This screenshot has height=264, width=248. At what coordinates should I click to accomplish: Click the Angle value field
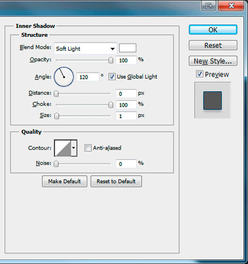[87, 77]
